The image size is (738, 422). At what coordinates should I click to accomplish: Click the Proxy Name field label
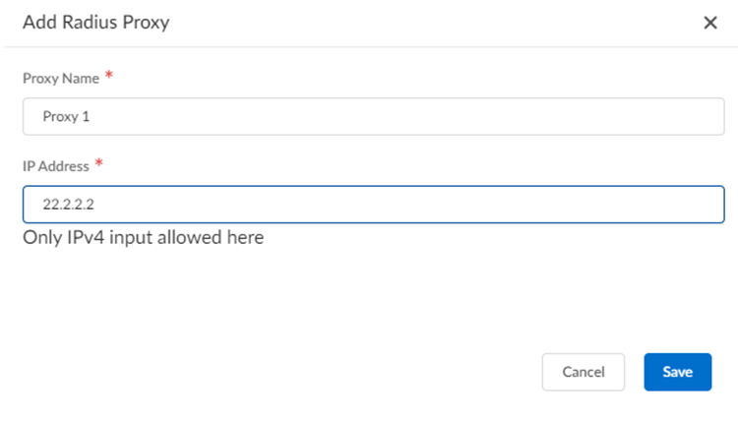click(60, 78)
